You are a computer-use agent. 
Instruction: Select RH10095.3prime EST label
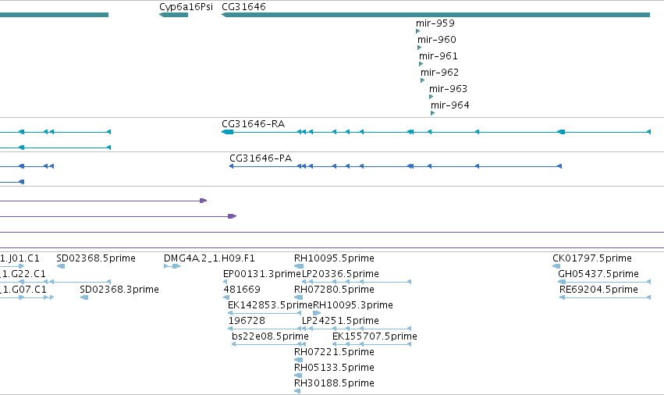pos(353,305)
